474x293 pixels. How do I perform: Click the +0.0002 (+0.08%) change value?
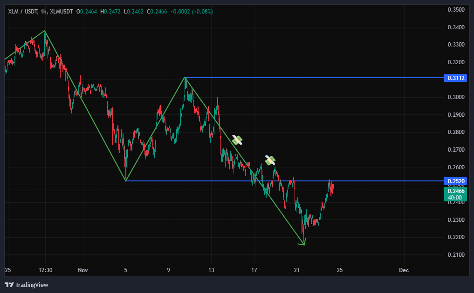point(193,11)
